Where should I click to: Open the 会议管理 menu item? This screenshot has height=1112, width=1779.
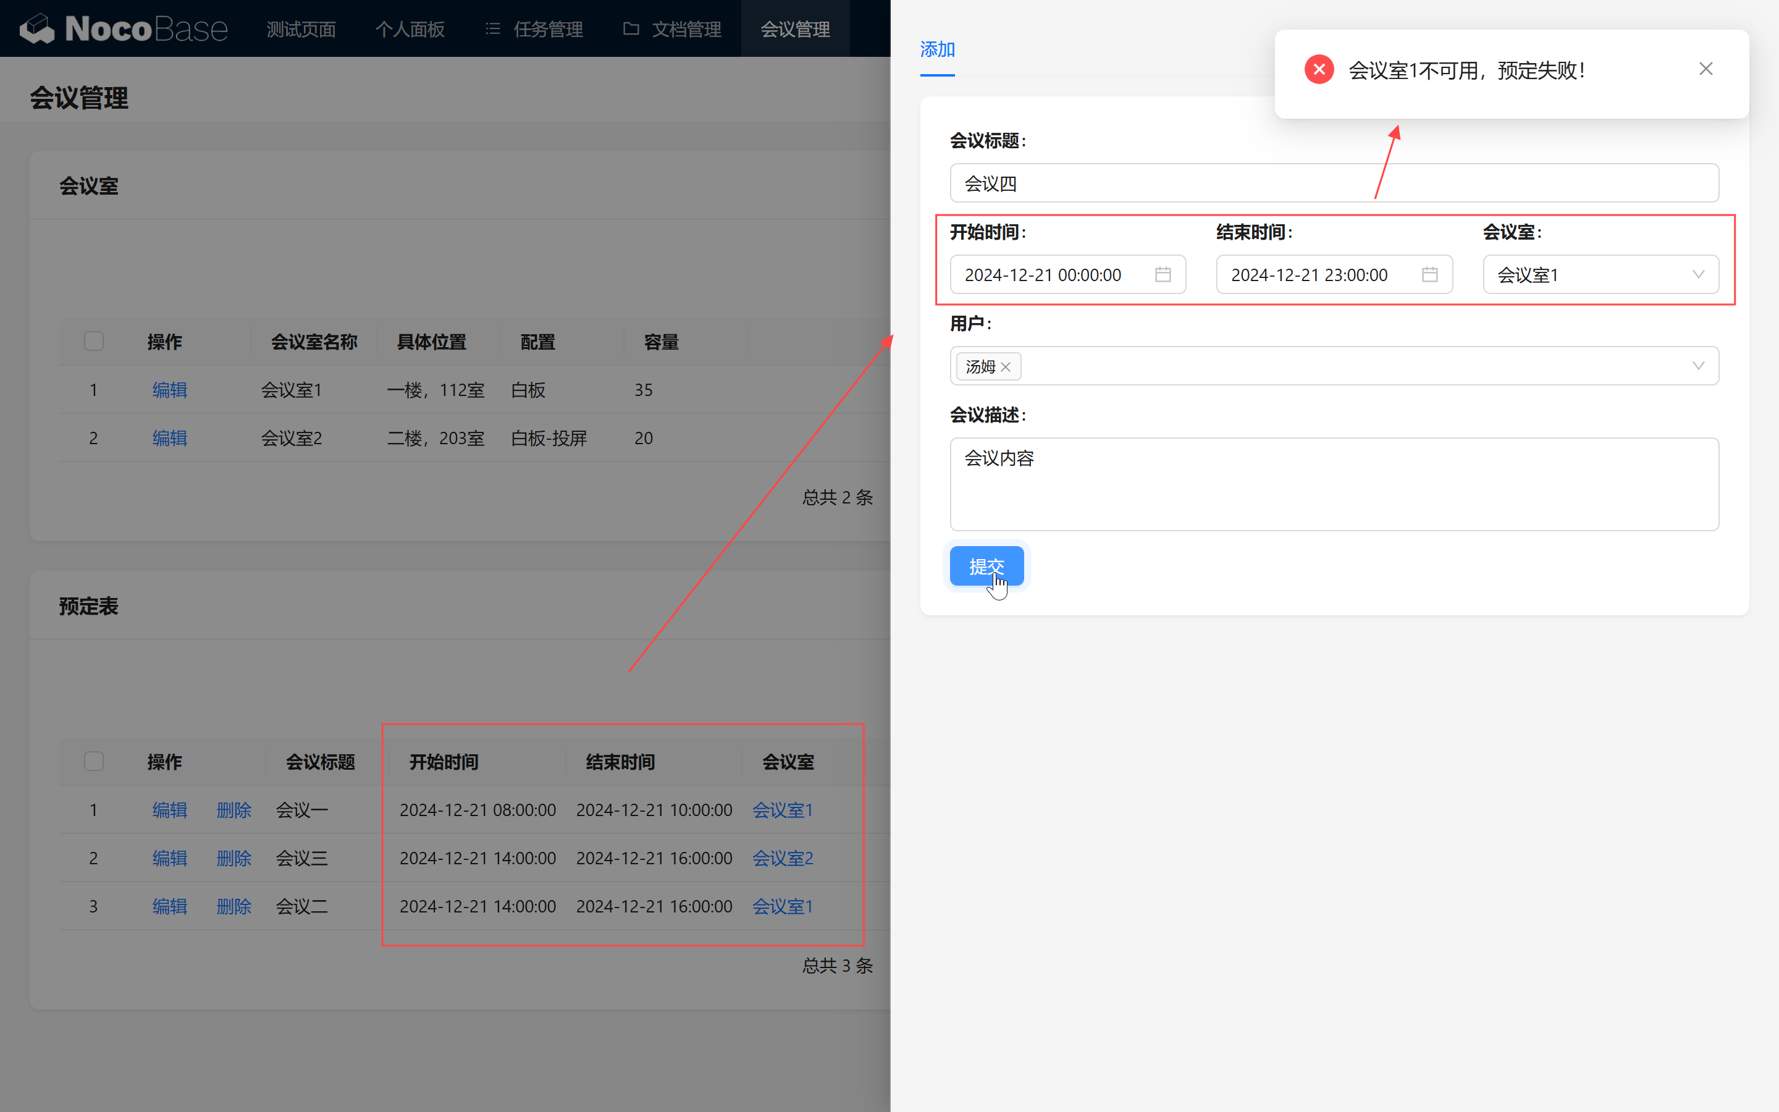794,28
